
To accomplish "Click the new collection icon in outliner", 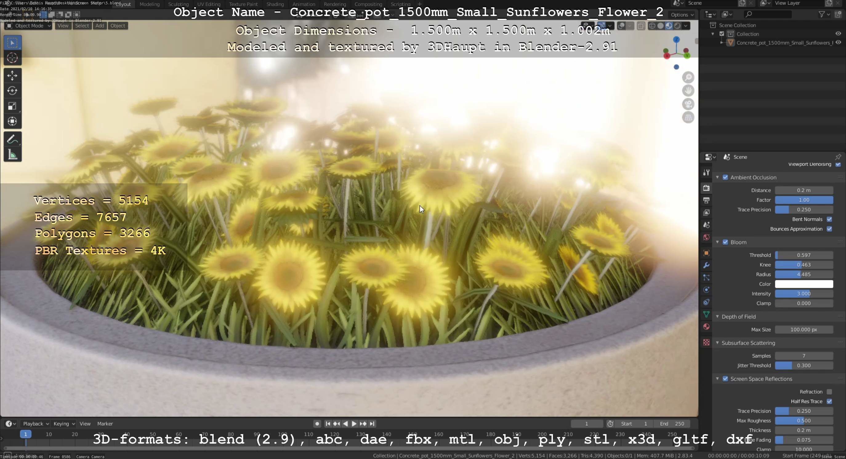I will (x=838, y=14).
